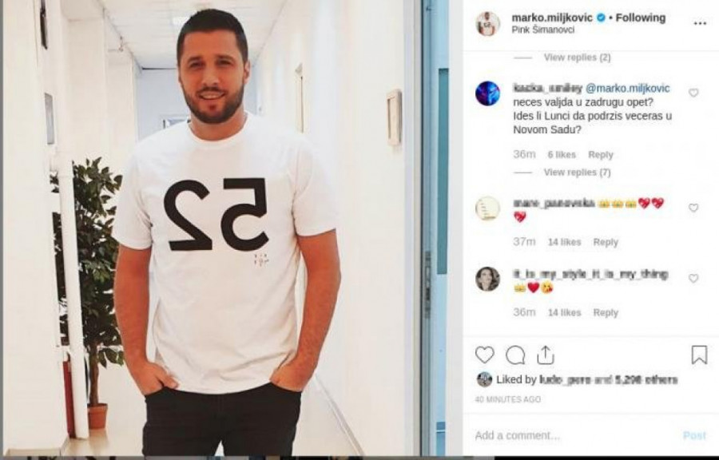
Task: Expand View replies (7)
Action: [x=577, y=172]
